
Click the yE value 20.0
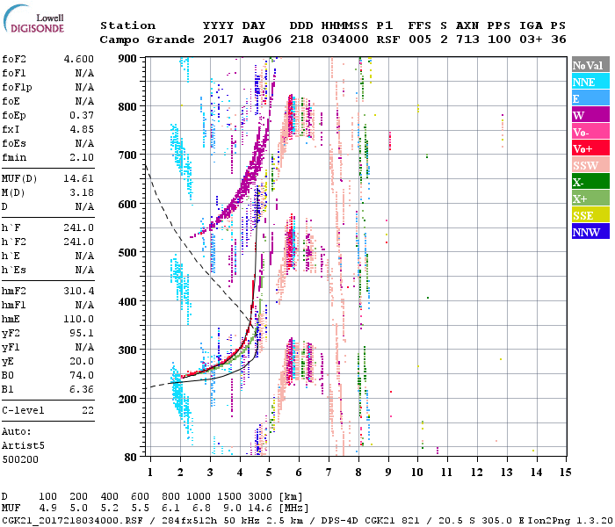(82, 362)
